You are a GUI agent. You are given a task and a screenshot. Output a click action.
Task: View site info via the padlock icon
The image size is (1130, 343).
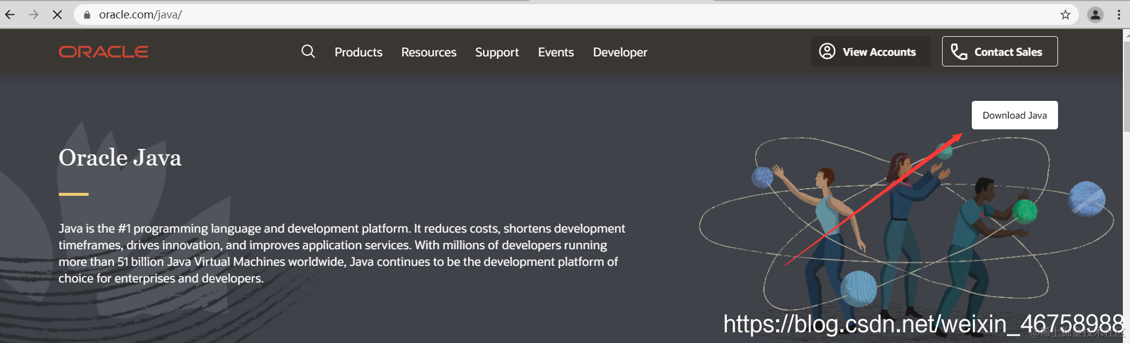coord(87,15)
